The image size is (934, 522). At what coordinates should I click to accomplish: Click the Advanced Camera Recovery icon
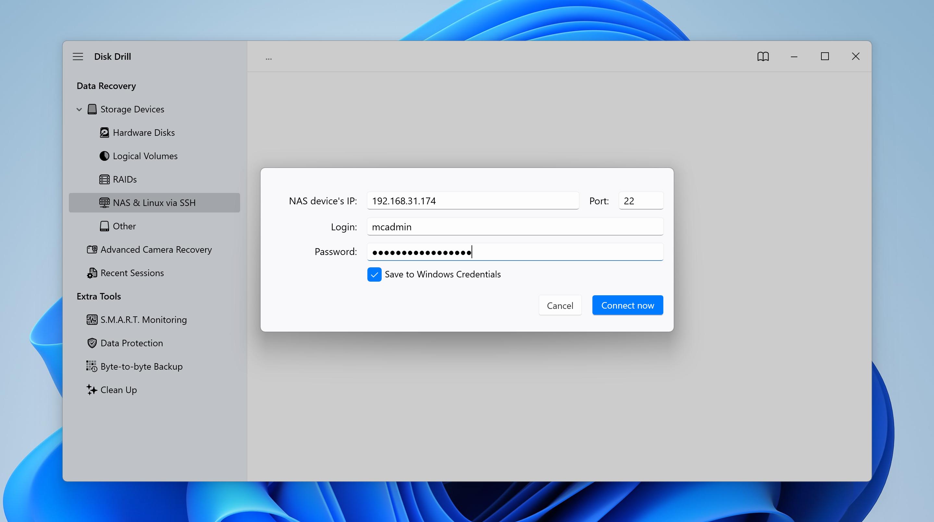(x=92, y=249)
